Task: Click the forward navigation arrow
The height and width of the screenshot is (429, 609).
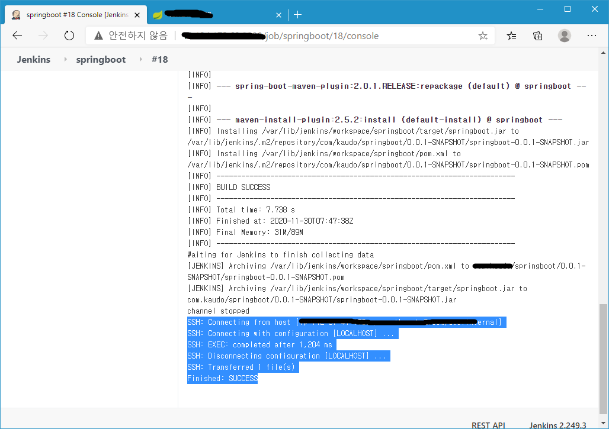Action: 43,36
